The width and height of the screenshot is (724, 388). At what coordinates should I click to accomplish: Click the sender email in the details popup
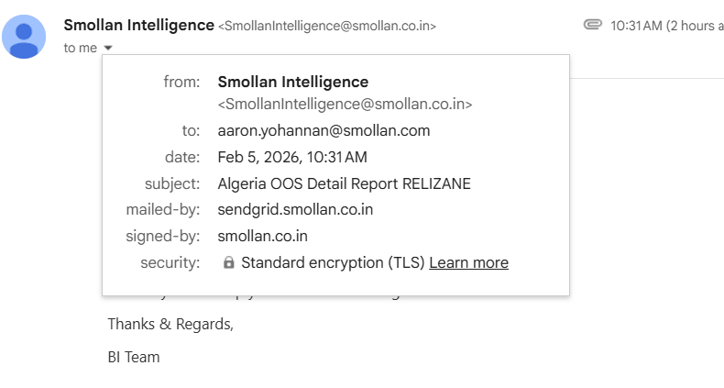pos(345,105)
